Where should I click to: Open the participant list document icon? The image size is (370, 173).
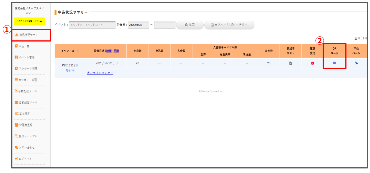pos(291,63)
